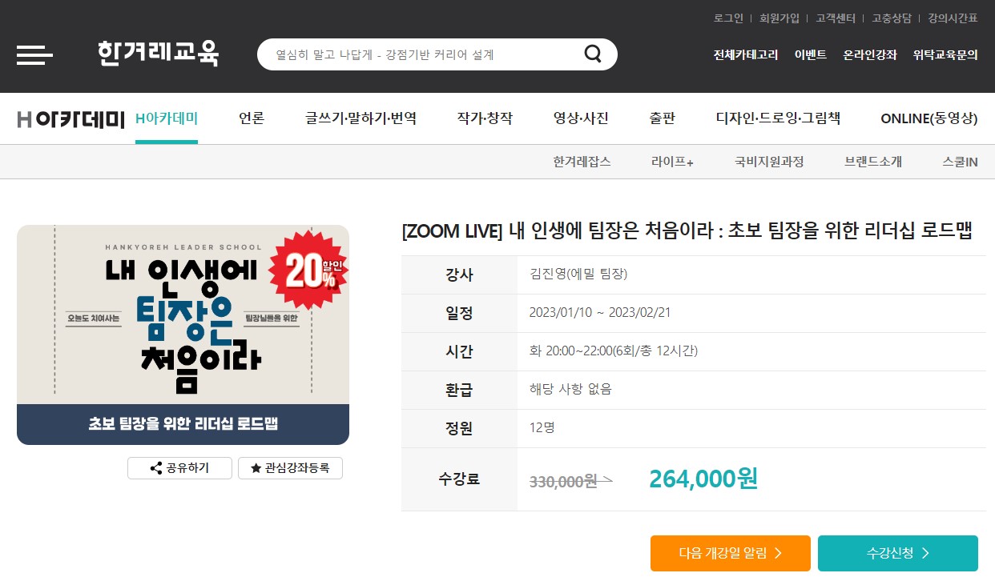Click the 정원 row label
This screenshot has width=995, height=581.
(x=459, y=428)
